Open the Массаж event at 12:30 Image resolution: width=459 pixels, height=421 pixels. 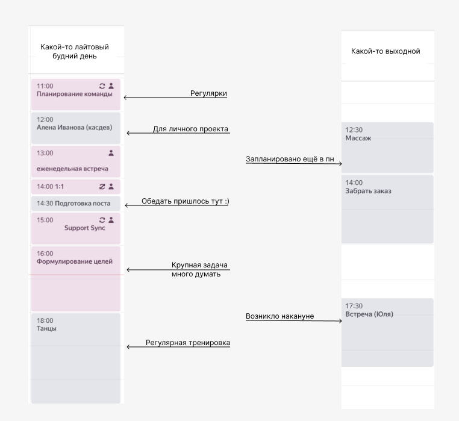coord(387,148)
